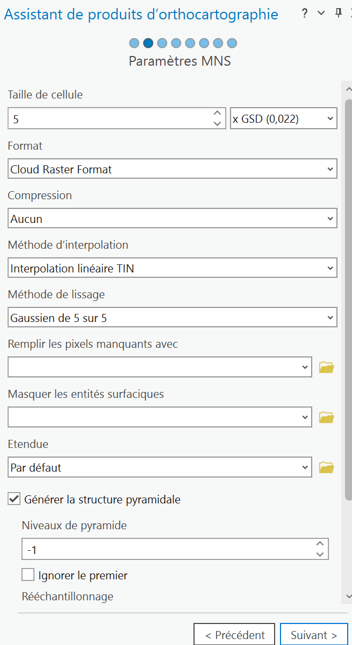
Task: Increase Taille de cellule with up arrow
Action: pos(217,114)
